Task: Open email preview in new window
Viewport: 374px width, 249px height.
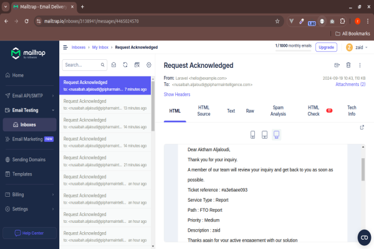Action: [x=362, y=128]
